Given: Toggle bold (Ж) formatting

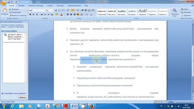Looking at the screenshot, I should [30, 15].
